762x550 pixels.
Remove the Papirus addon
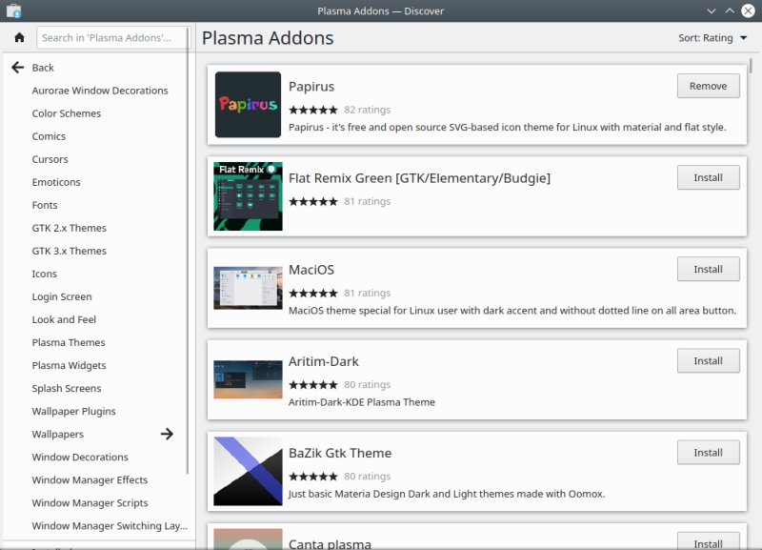click(708, 85)
